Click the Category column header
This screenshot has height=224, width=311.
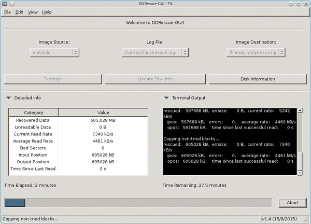coord(33,113)
